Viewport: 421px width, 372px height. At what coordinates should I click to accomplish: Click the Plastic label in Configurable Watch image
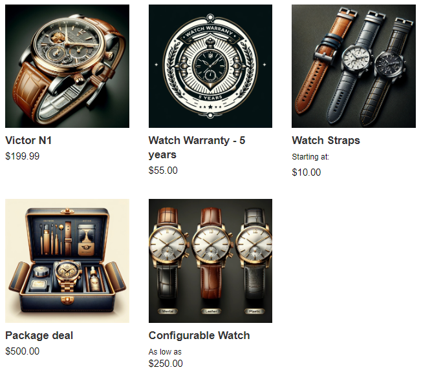[255, 311]
